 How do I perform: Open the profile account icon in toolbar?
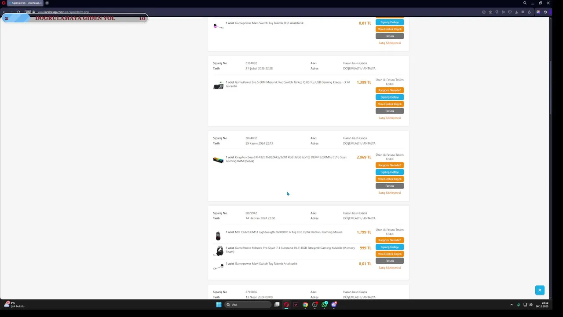click(x=529, y=12)
